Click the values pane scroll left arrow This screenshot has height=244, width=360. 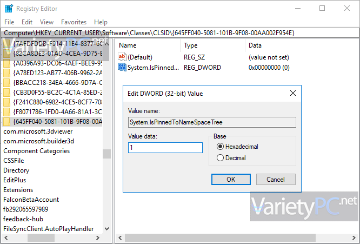[120, 238]
